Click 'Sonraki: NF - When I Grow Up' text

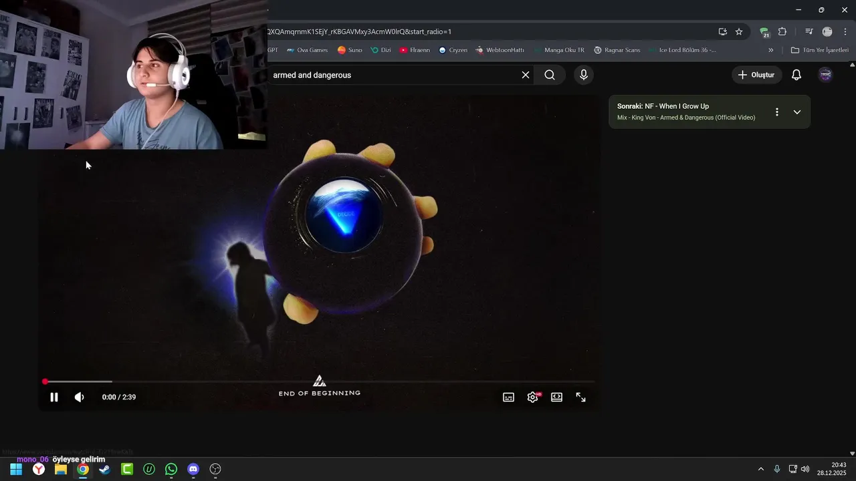[663, 106]
